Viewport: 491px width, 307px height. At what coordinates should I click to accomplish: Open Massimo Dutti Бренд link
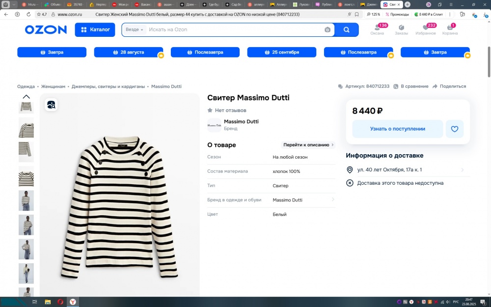click(241, 125)
